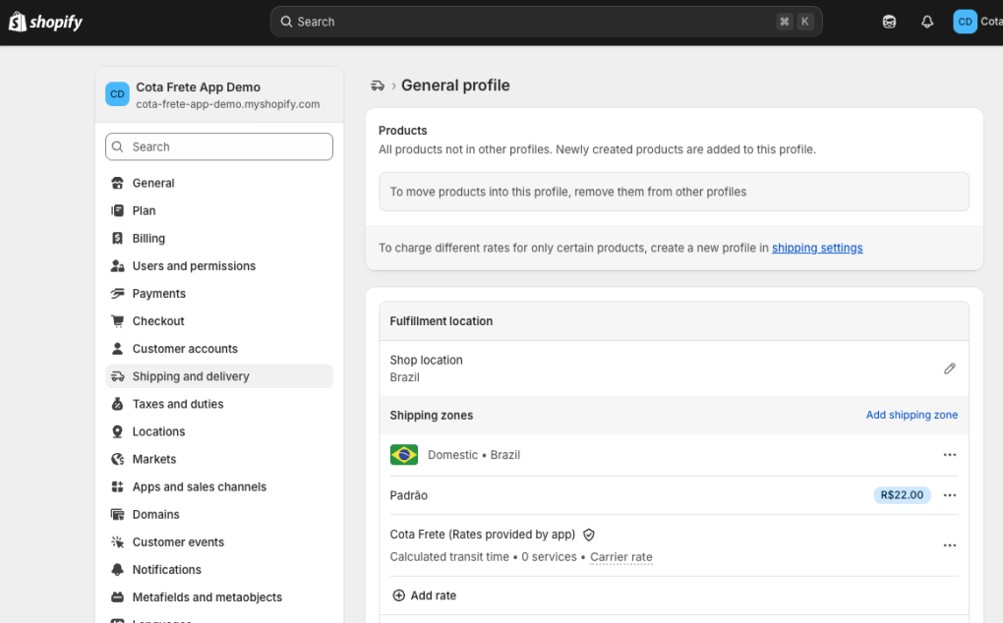Select Checkout in the settings sidebar
Image resolution: width=1003 pixels, height=623 pixels.
158,321
